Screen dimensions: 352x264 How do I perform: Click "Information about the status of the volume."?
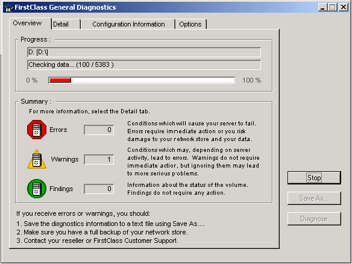[x=187, y=185]
